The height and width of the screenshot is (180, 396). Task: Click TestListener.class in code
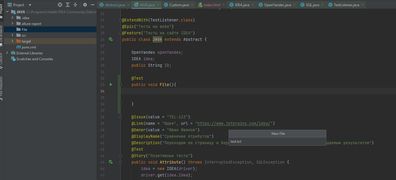171,20
